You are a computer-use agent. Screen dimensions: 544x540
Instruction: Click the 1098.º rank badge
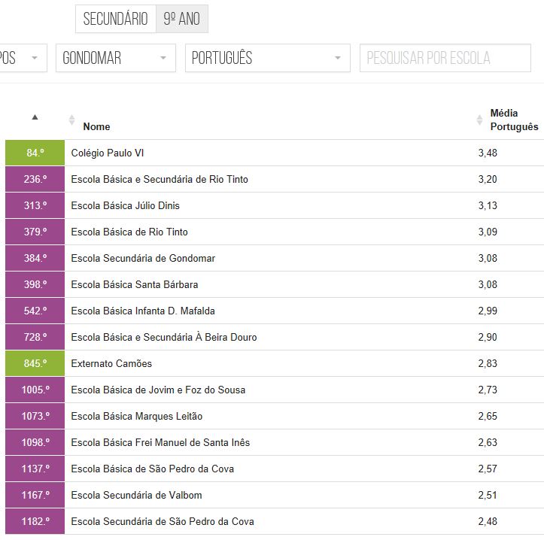(x=35, y=442)
